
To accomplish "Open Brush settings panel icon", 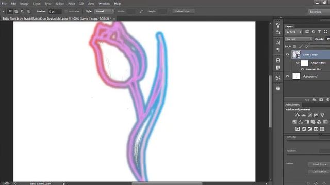I will coord(278,32).
